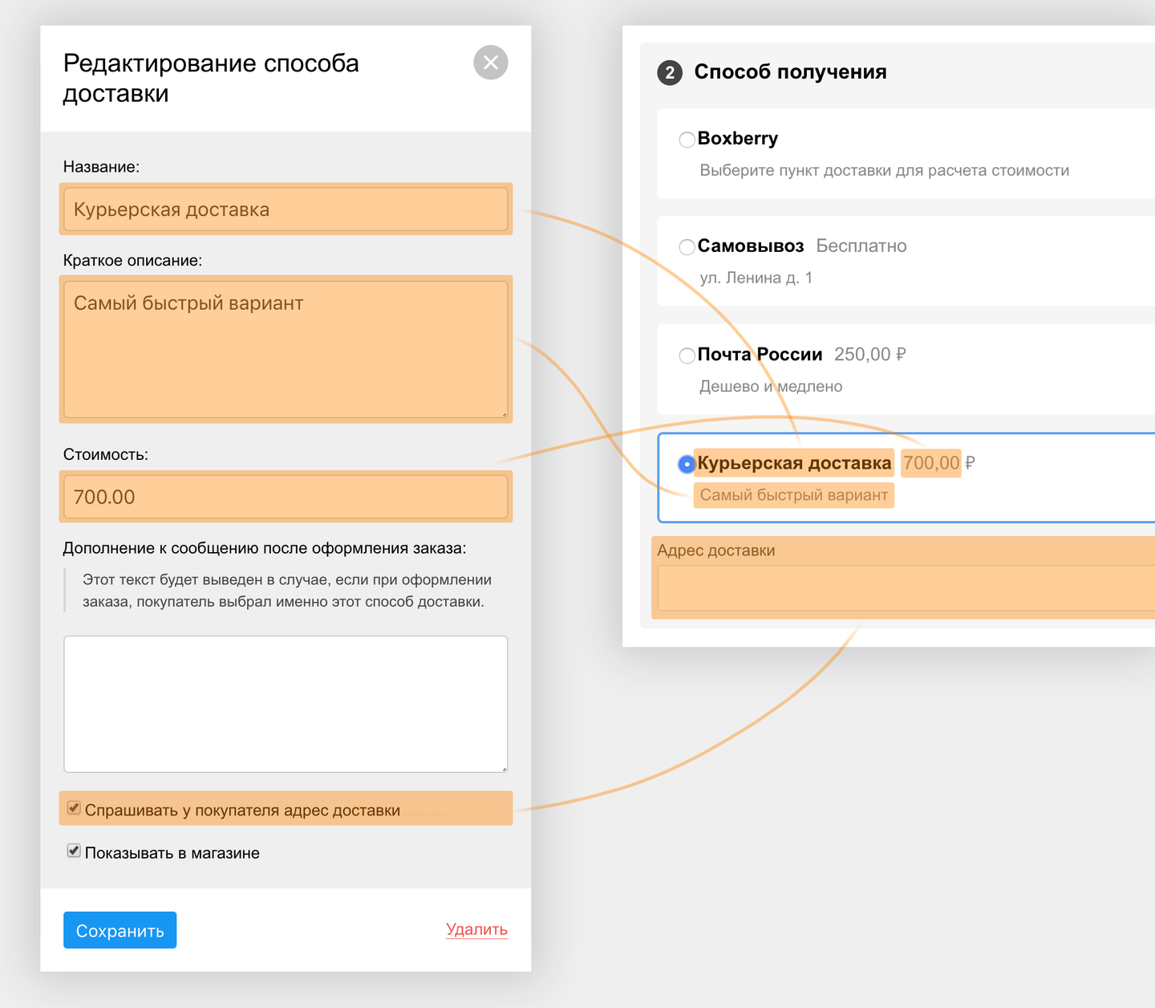Screen dimensions: 1155x1008
Task: Click the empty order message addition textarea
Action: (x=286, y=704)
